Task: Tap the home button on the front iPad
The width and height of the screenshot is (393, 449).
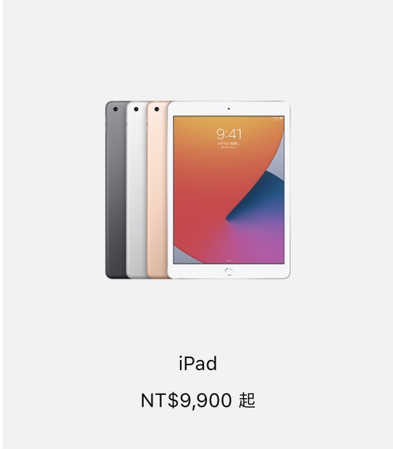Action: click(228, 271)
